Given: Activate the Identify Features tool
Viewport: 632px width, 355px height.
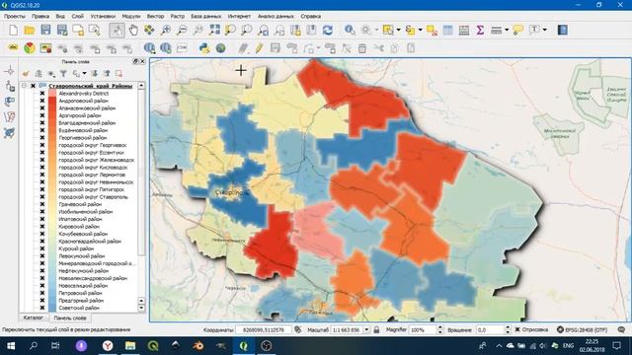Looking at the screenshot, I should point(350,31).
